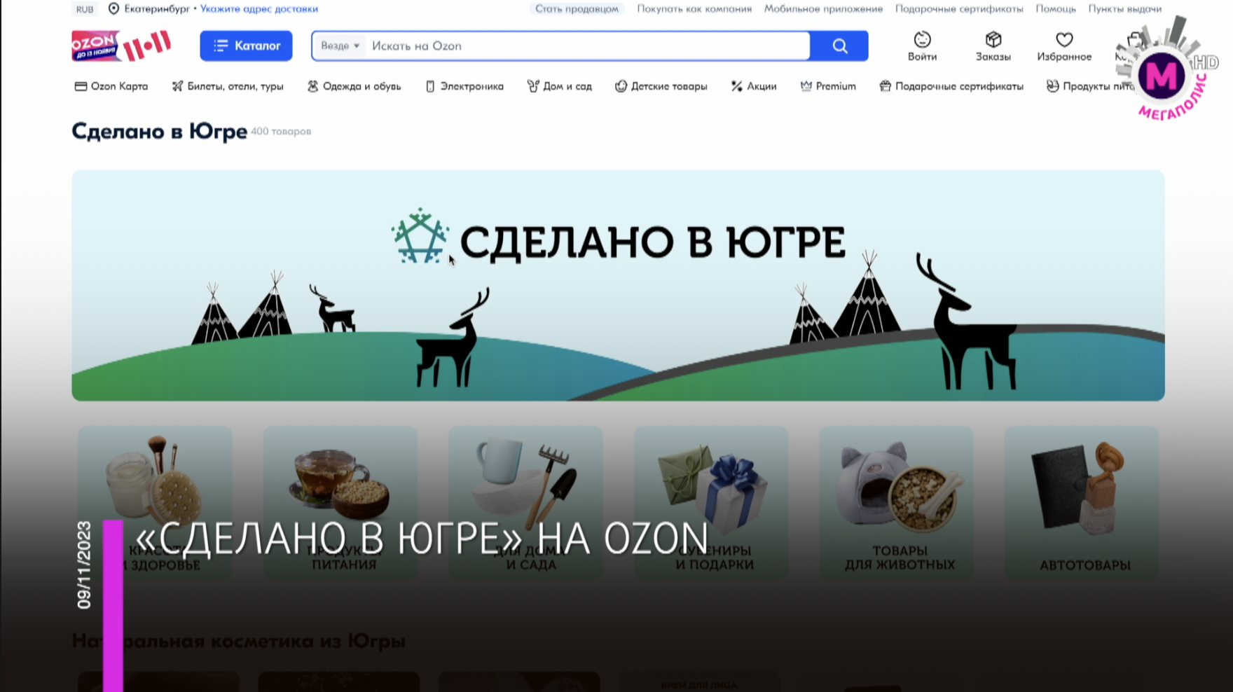Open Избранное heart icon
Screen dimensions: 1233x692
pyautogui.click(x=1064, y=46)
